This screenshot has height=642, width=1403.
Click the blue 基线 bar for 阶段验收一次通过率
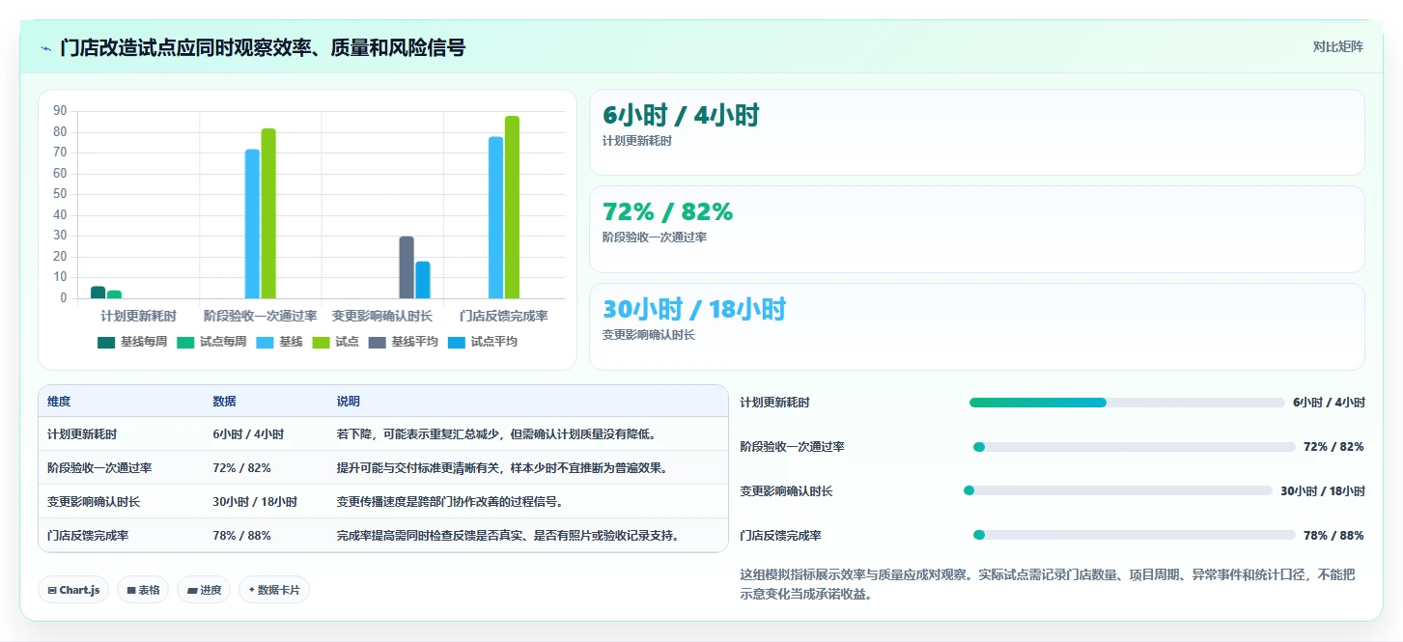[252, 224]
